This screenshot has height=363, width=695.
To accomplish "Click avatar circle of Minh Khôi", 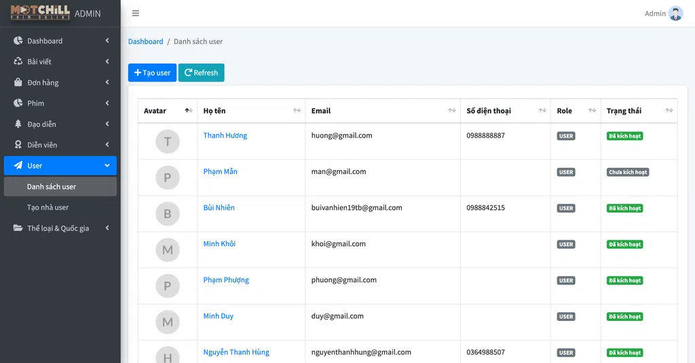I will pos(168,250).
